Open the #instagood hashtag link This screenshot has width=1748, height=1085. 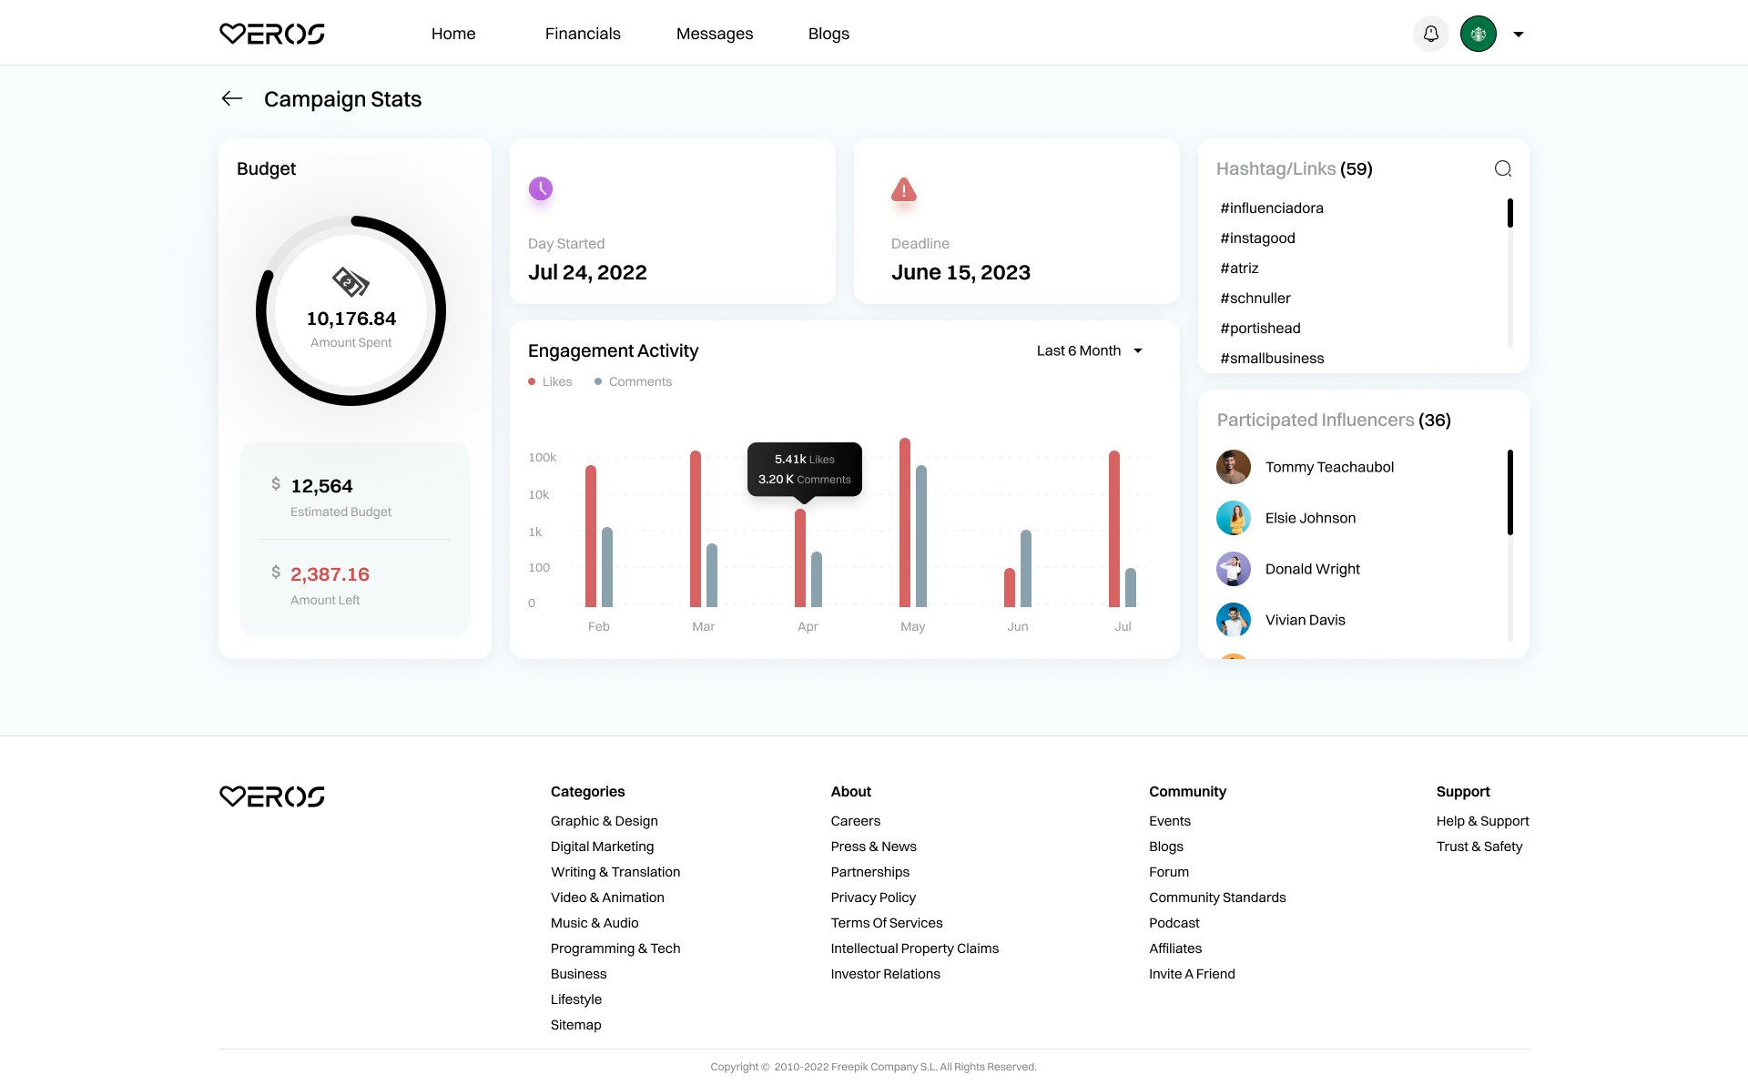point(1257,238)
